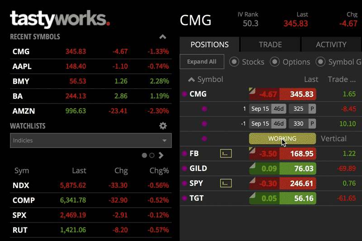
Task: Click the purple dot beside CMG position
Action: [x=184, y=94]
